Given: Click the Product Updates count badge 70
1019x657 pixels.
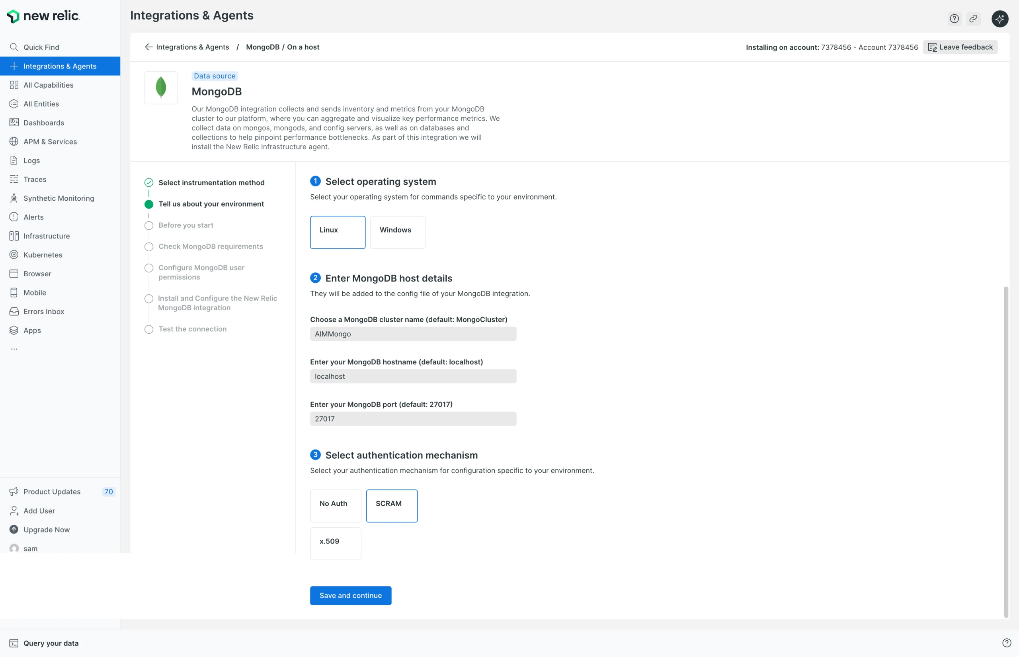Looking at the screenshot, I should (x=109, y=491).
